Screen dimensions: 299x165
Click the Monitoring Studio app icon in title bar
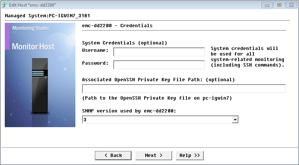coord(4,5)
